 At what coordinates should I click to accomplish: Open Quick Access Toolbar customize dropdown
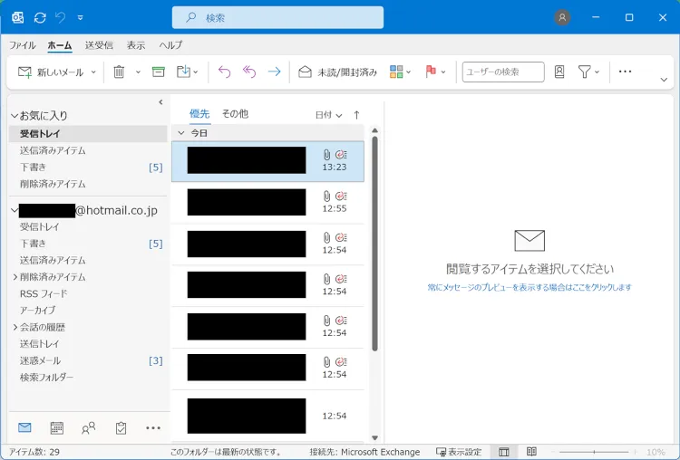(x=80, y=18)
